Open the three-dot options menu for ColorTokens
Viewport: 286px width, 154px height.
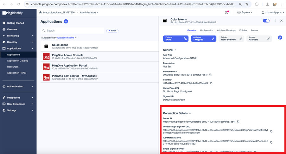point(275,21)
